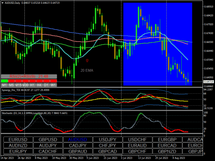
Task: Switch chart to CADJPY
Action: [x=78, y=146]
